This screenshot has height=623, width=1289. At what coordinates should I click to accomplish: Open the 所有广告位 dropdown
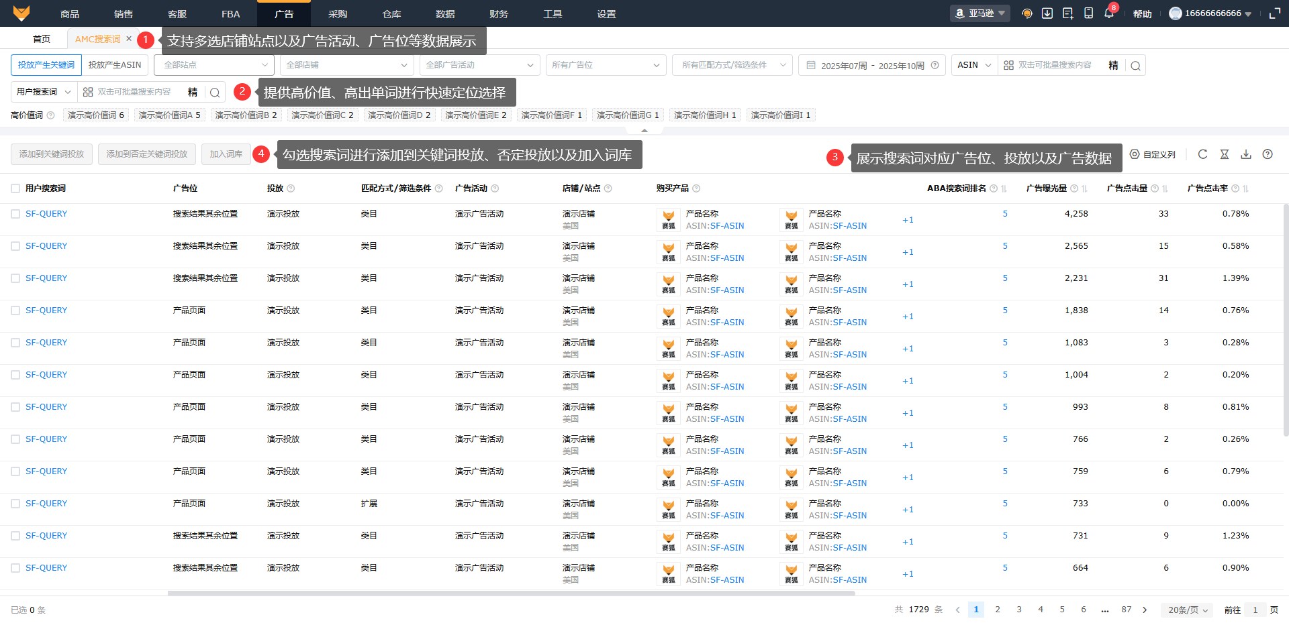(605, 65)
